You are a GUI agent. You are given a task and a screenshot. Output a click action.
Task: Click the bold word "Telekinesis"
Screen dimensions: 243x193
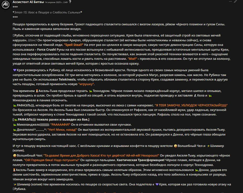(67, 80)
